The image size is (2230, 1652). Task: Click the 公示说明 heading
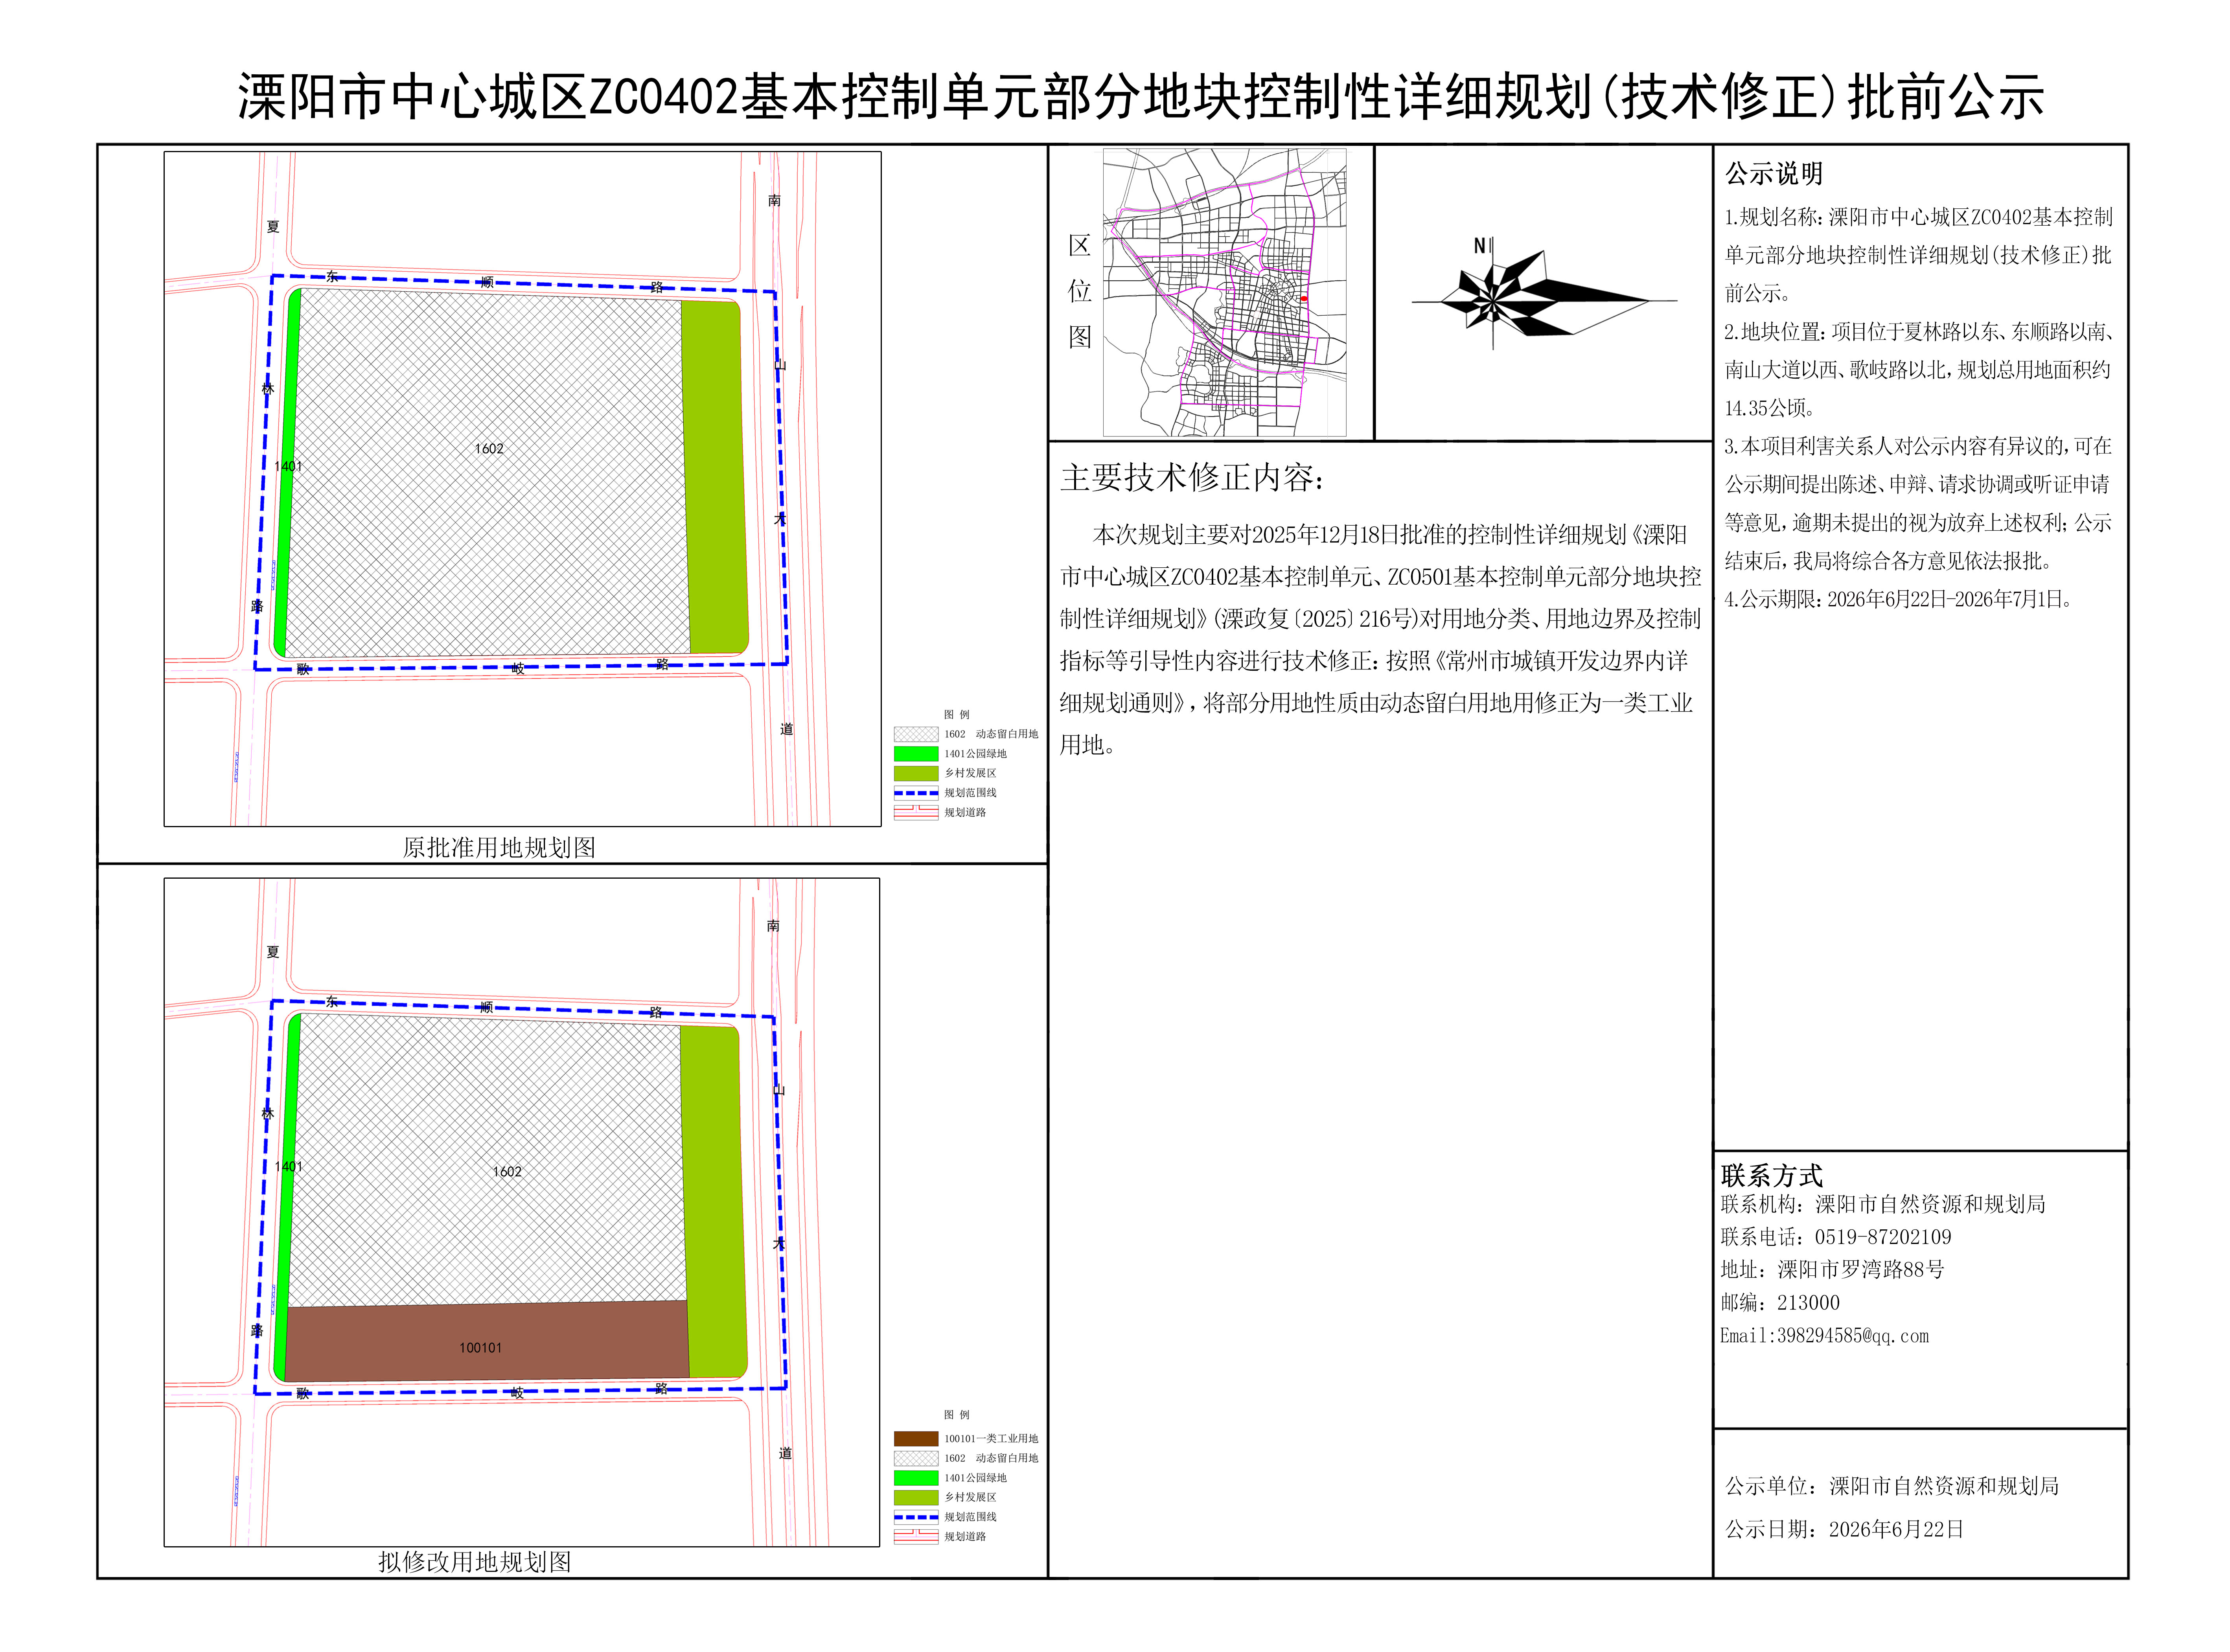pyautogui.click(x=1774, y=174)
